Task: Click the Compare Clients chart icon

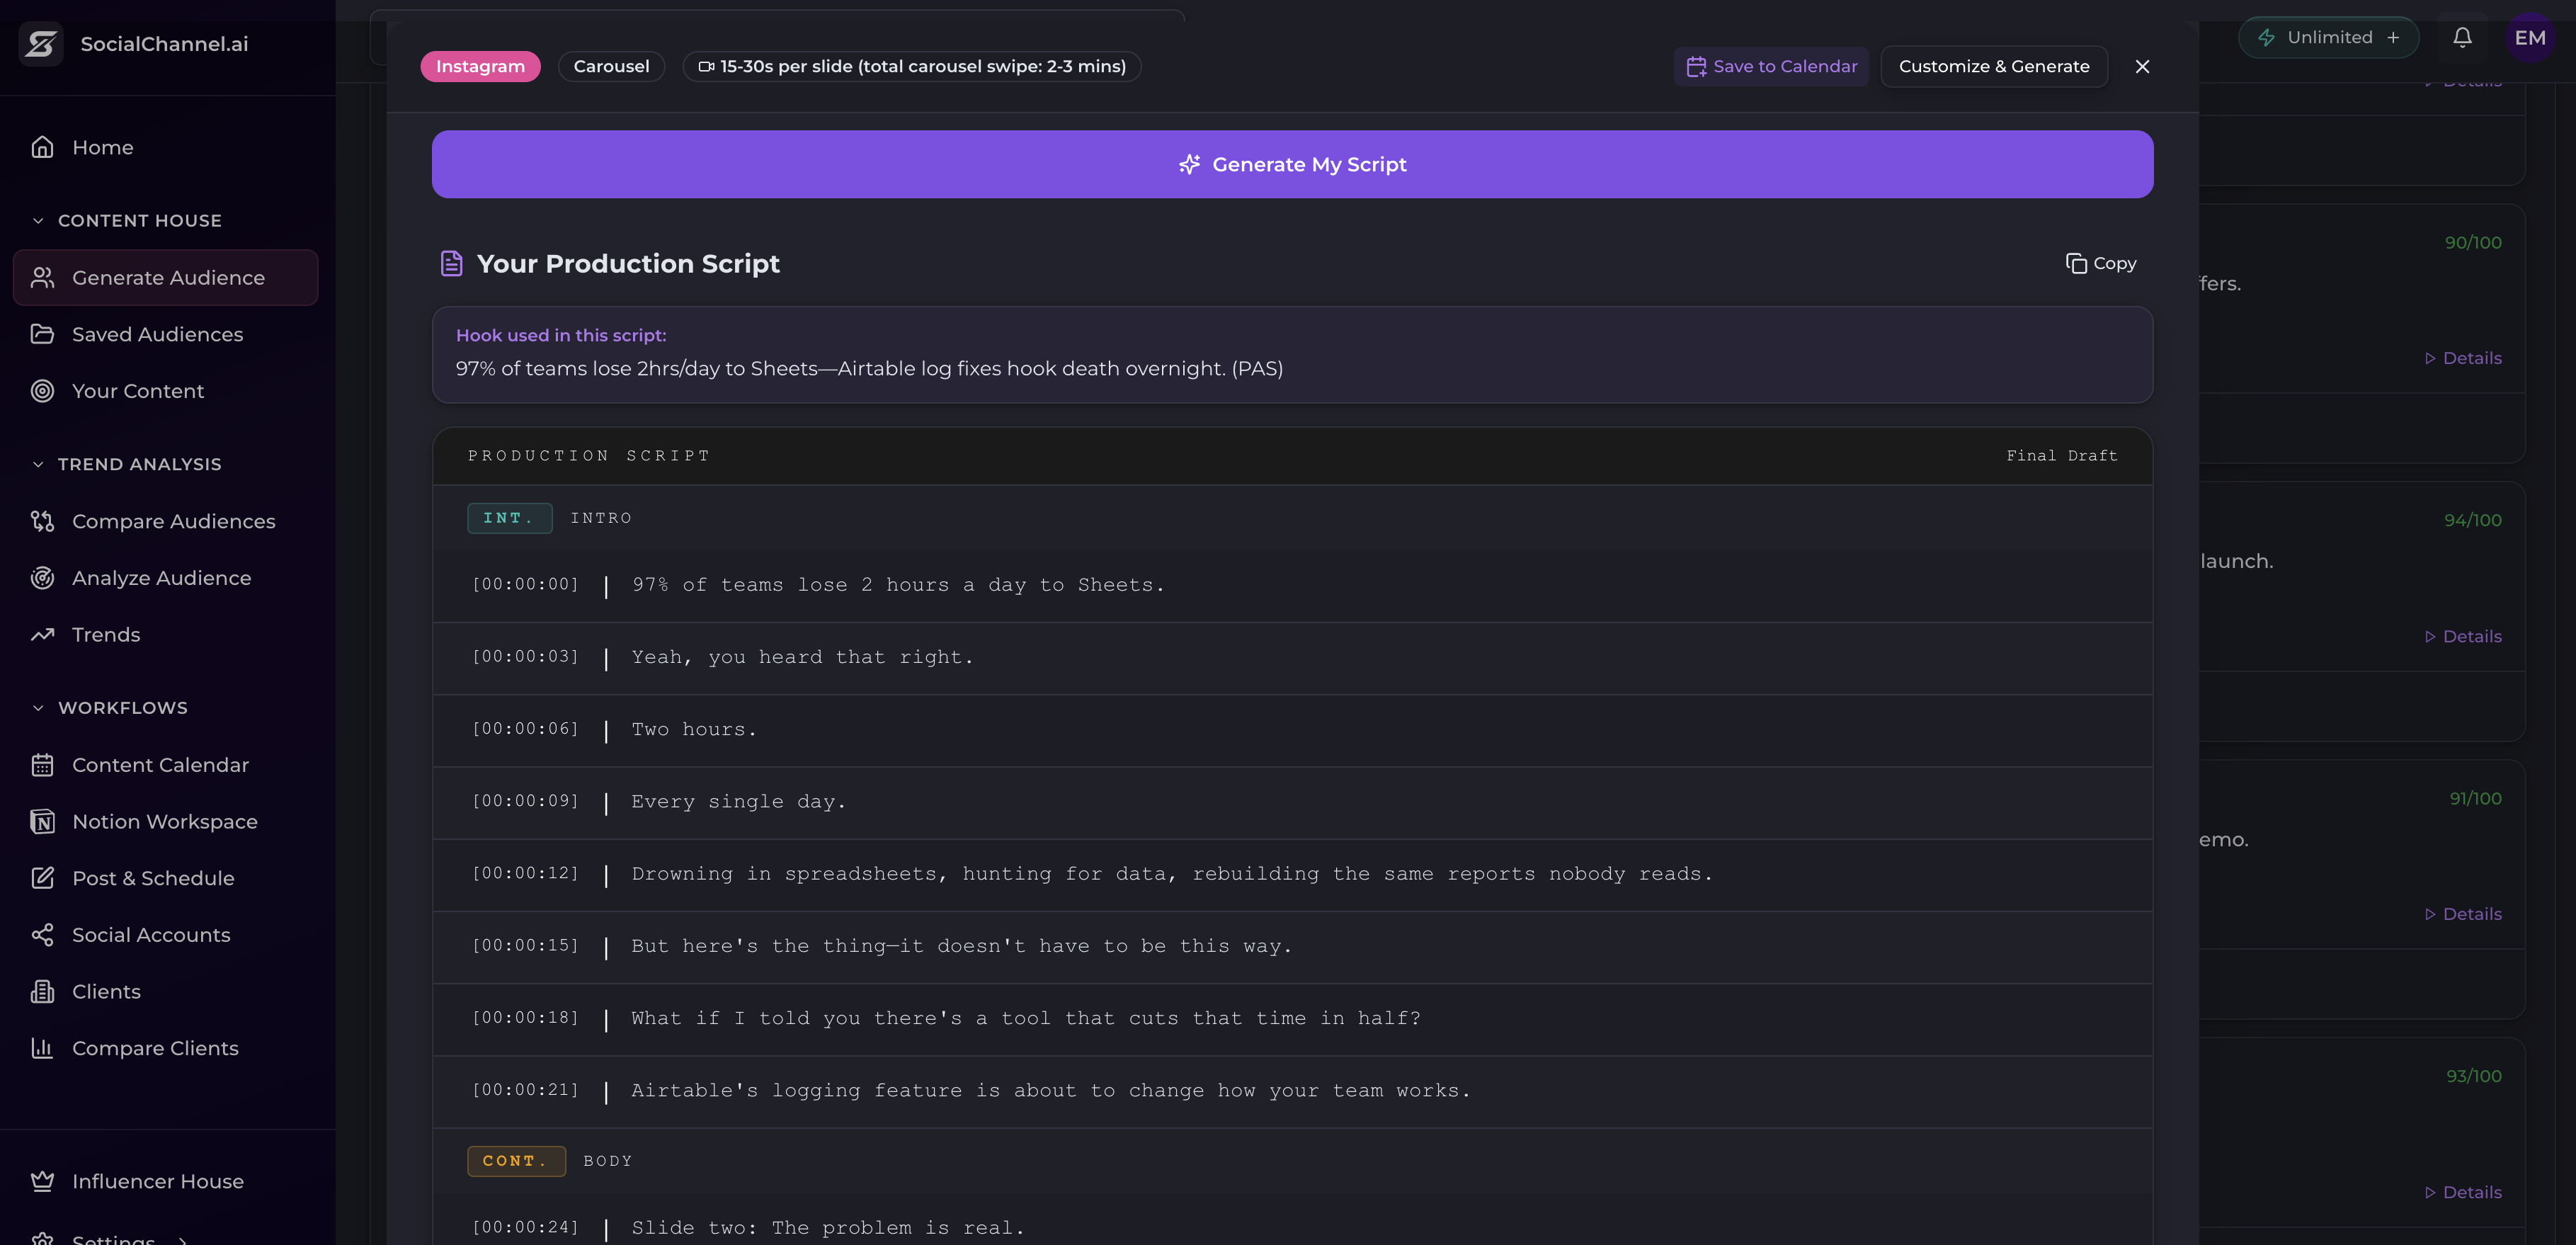Action: click(x=42, y=1048)
